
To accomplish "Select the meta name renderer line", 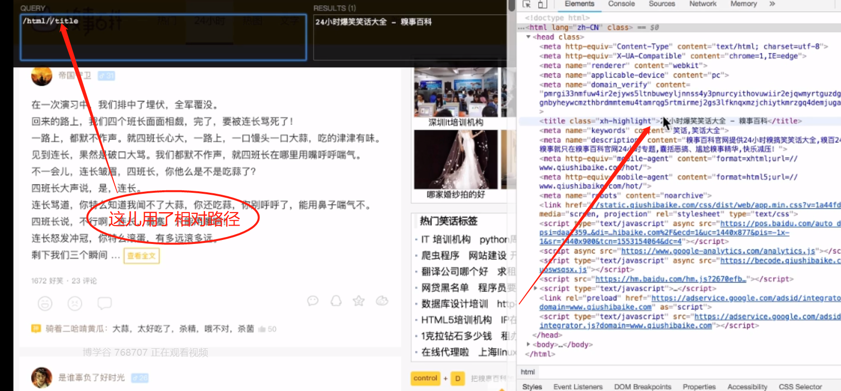I will pyautogui.click(x=623, y=66).
